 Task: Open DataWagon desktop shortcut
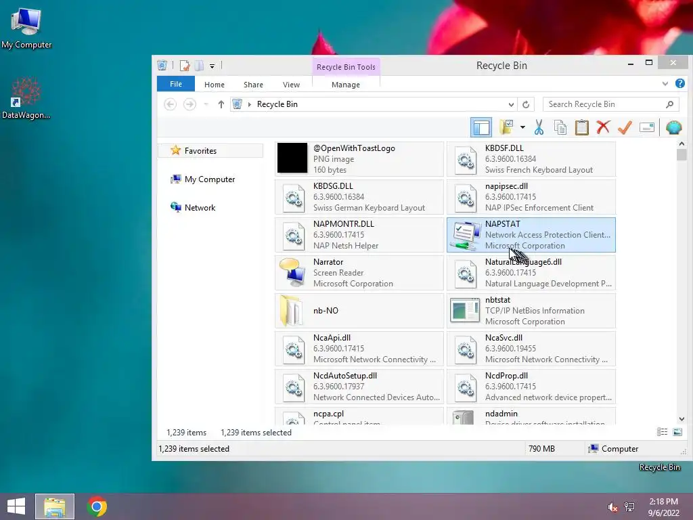click(26, 98)
